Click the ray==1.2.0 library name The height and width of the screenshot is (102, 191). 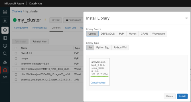pos(27,53)
